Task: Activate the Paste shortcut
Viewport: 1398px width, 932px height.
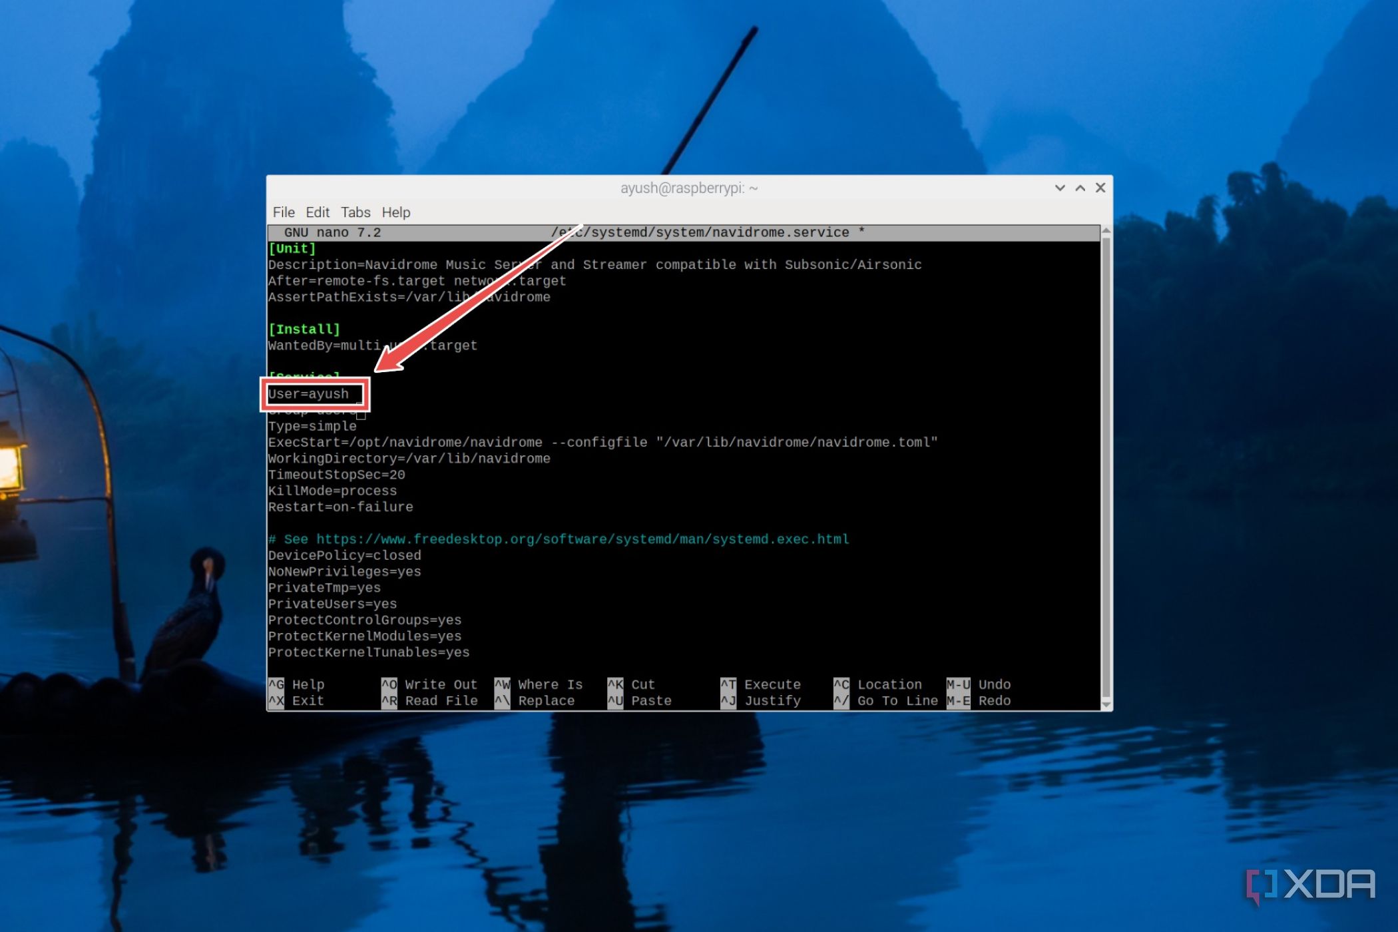Action: [x=650, y=700]
